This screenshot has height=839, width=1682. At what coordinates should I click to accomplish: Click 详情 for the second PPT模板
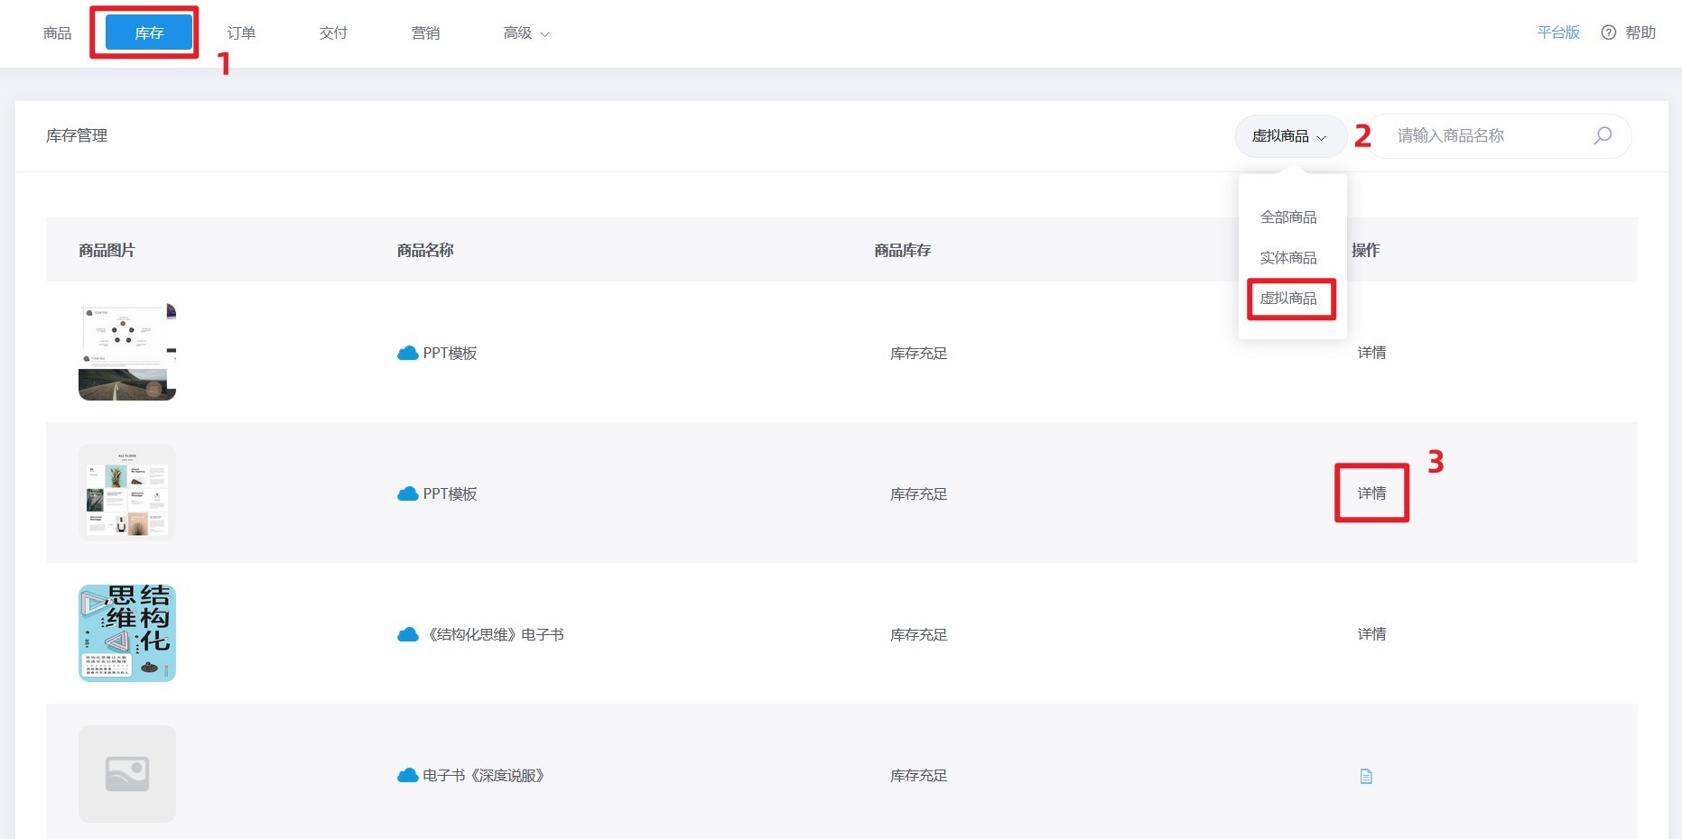[1371, 493]
